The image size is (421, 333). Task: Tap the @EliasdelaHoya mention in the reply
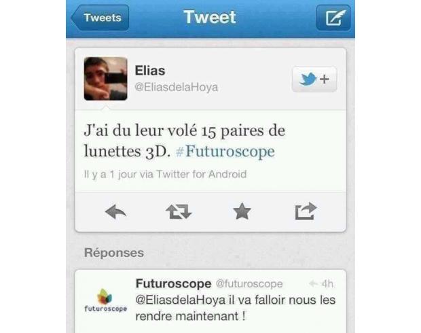pos(181,300)
